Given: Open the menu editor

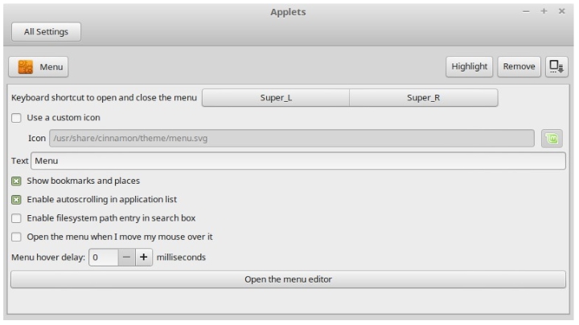Looking at the screenshot, I should tap(288, 279).
